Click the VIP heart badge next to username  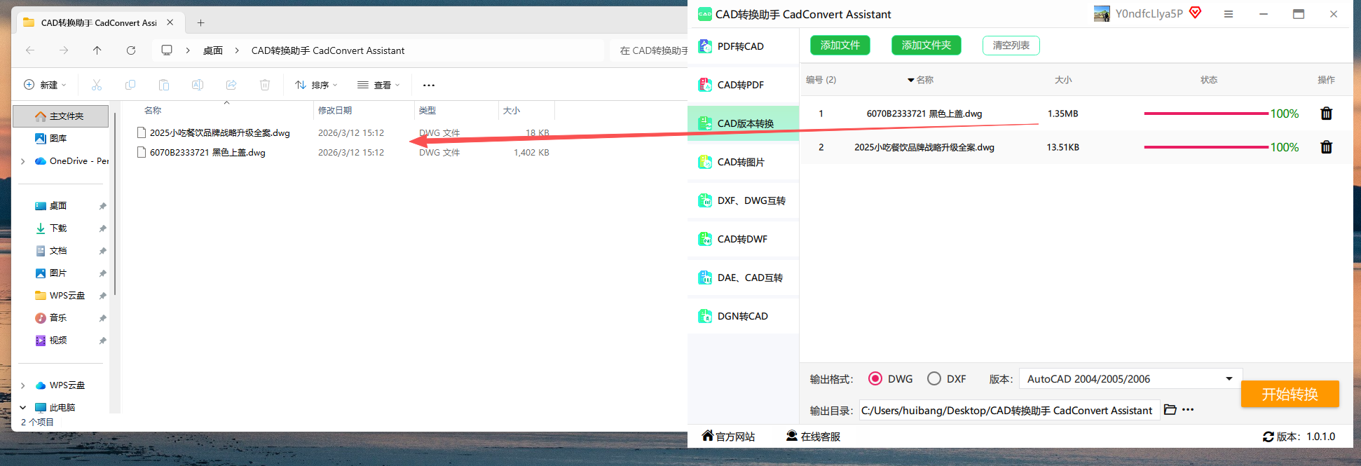[1196, 13]
